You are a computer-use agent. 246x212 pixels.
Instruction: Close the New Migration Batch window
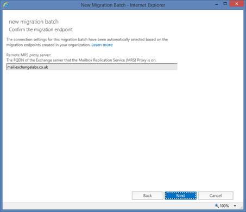[236, 4]
